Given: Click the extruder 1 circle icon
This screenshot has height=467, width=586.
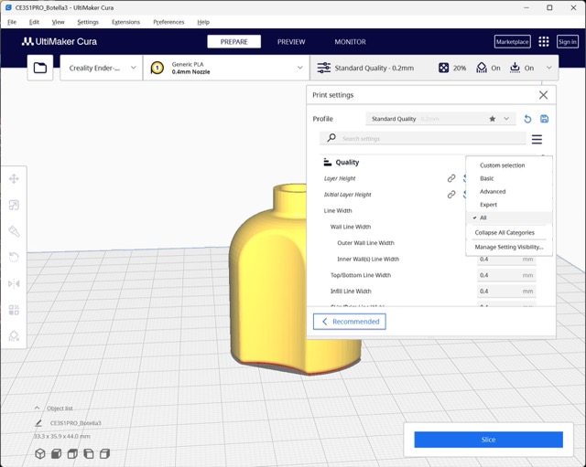Looking at the screenshot, I should (157, 68).
